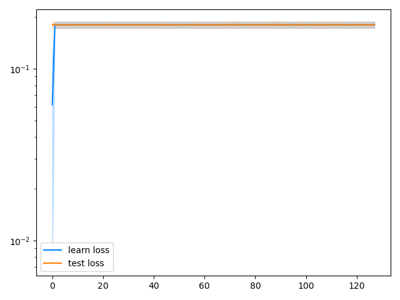Click the x-axis tick label 120
The image size is (400, 300).
[356, 286]
